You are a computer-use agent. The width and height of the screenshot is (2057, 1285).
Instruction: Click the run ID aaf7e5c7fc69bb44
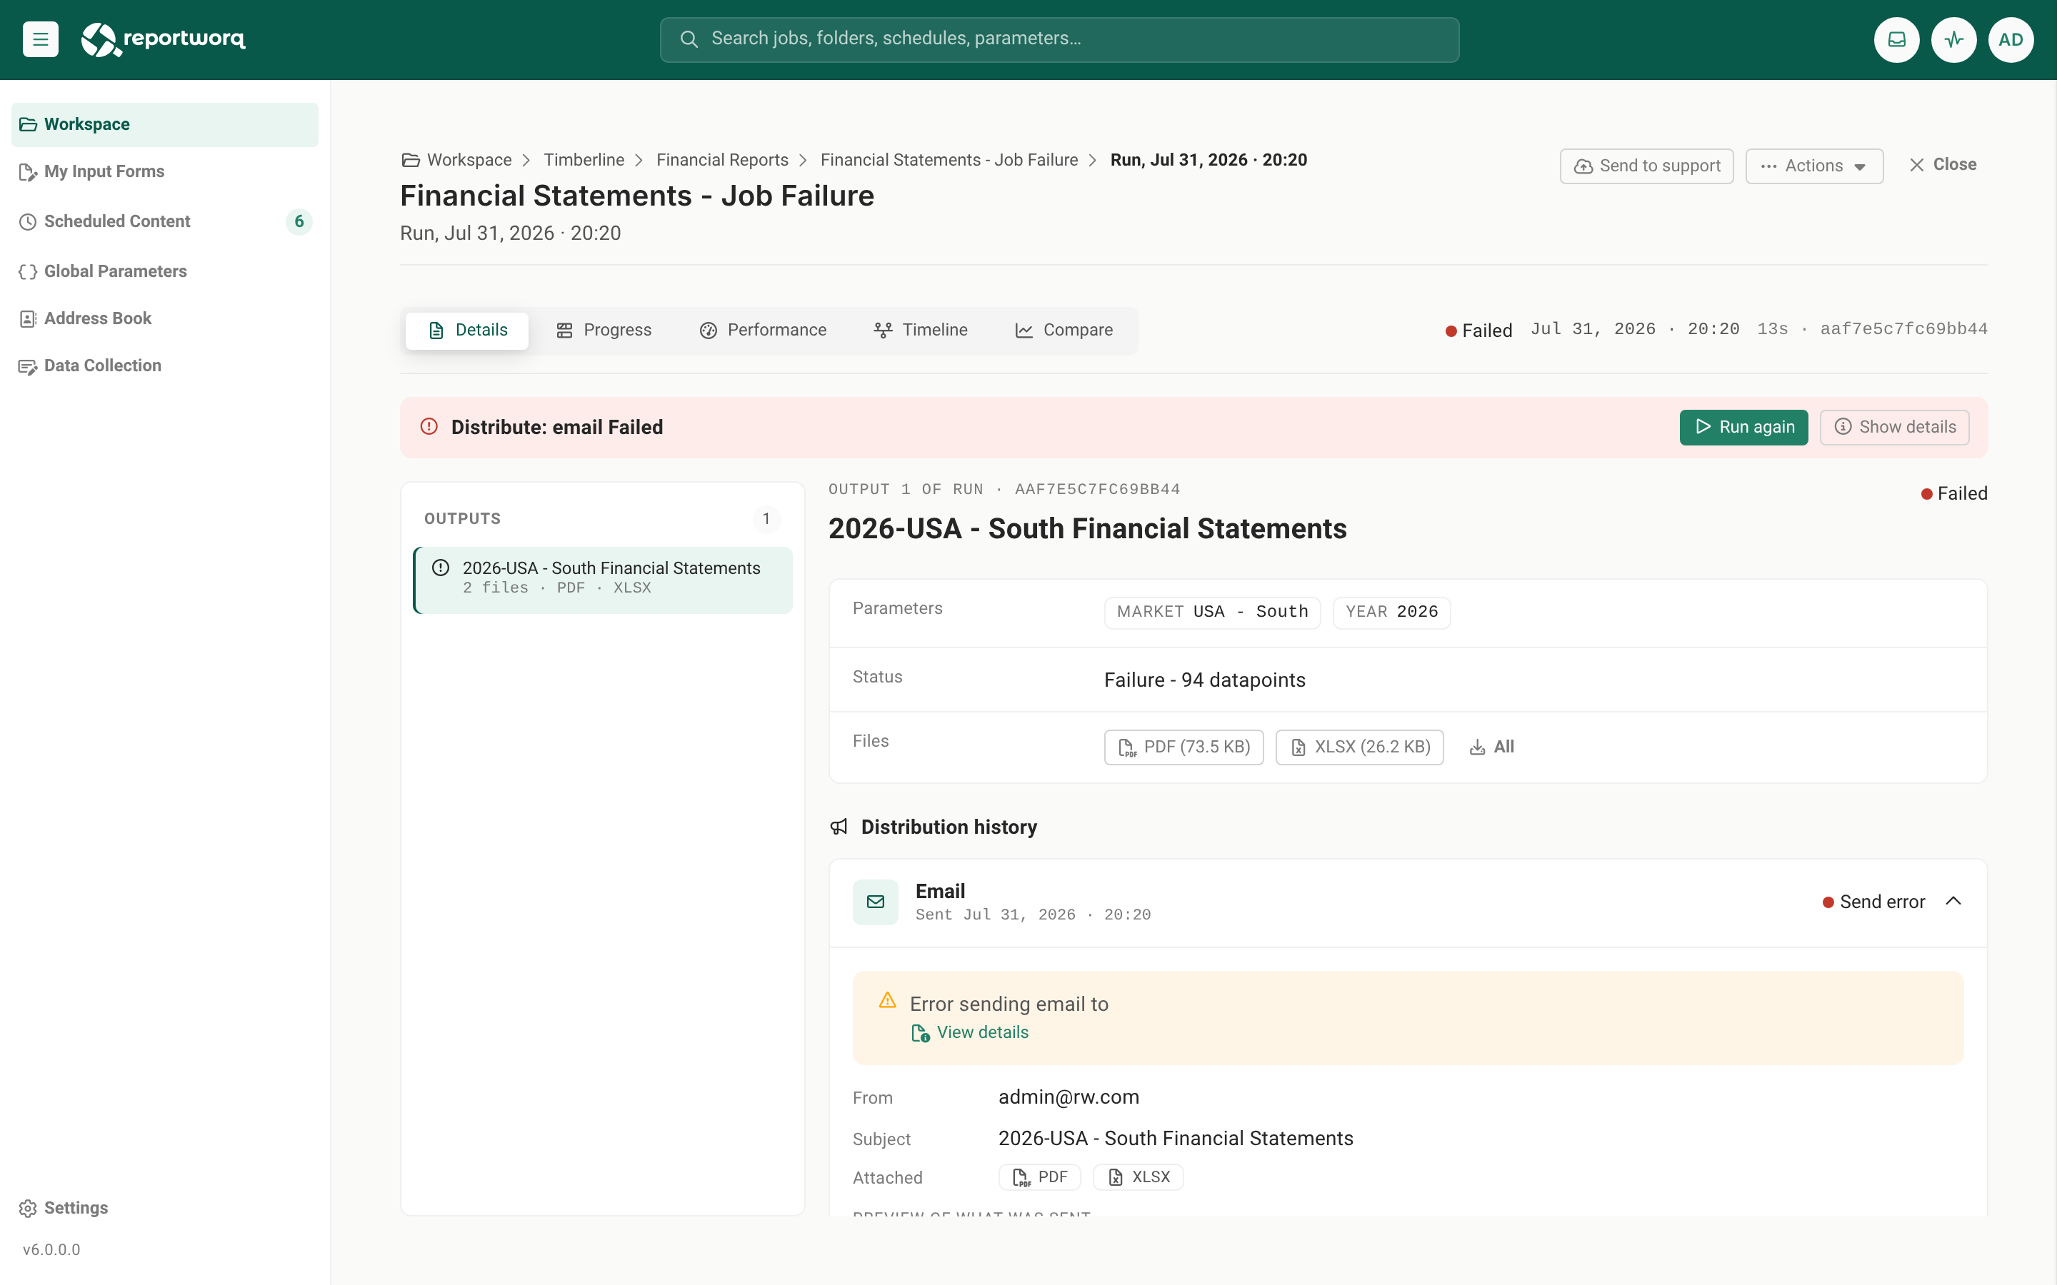(1903, 329)
